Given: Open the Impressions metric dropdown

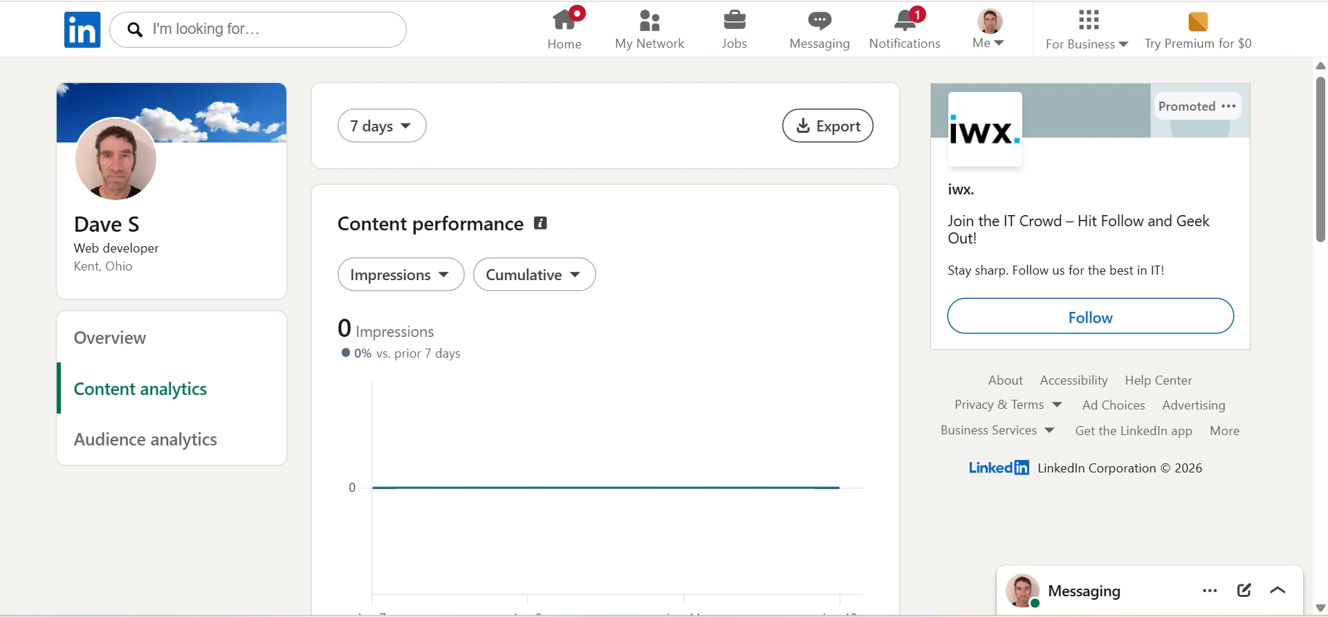Looking at the screenshot, I should point(401,275).
